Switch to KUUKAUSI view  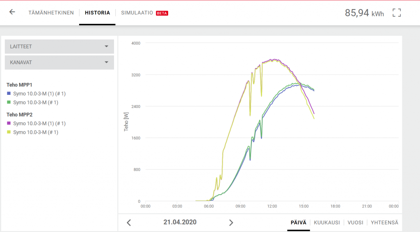pyautogui.click(x=326, y=222)
